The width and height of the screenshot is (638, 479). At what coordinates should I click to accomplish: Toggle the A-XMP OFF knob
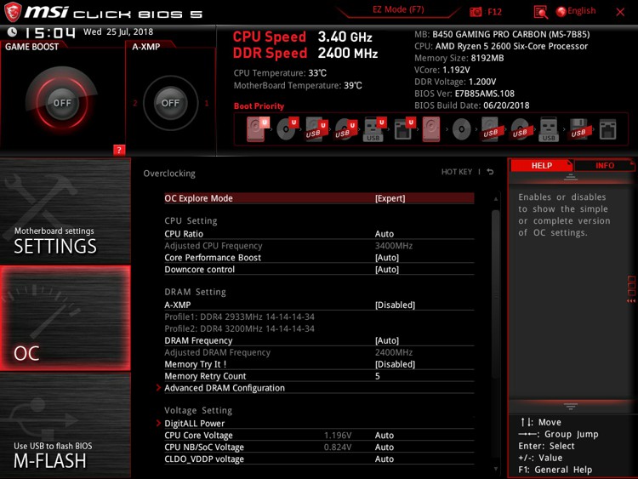click(170, 103)
